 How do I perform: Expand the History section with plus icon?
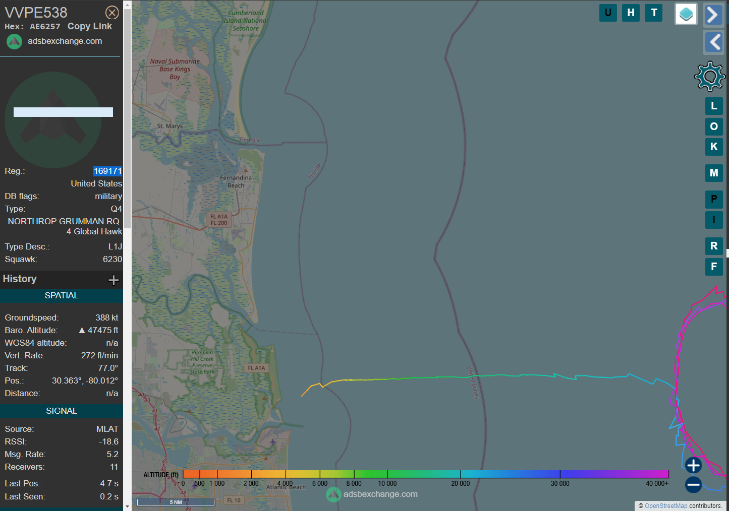(114, 280)
